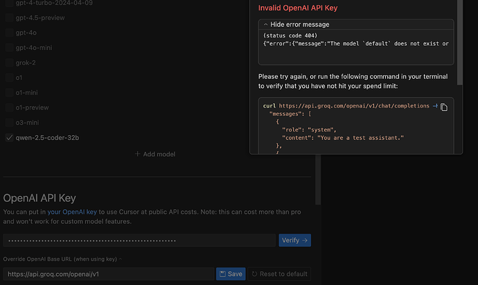
Task: Copy the curl command to clipboard
Action: pos(444,107)
